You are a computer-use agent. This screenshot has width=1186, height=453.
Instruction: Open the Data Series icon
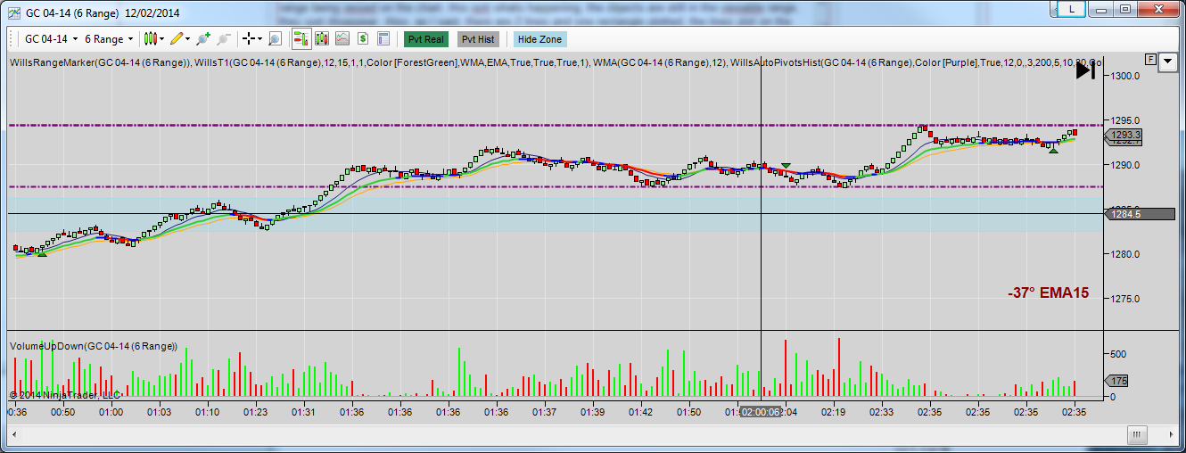pos(322,39)
